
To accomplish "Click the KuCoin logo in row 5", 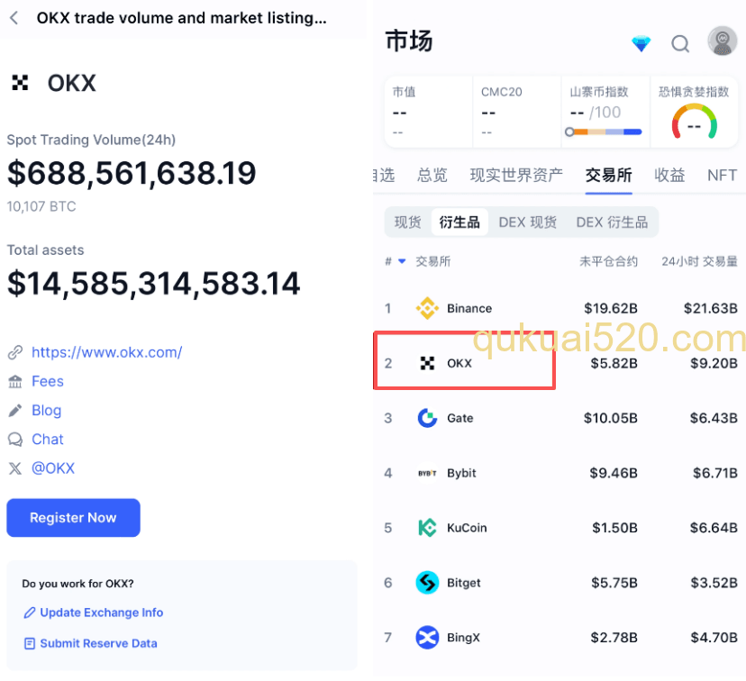I will point(427,528).
